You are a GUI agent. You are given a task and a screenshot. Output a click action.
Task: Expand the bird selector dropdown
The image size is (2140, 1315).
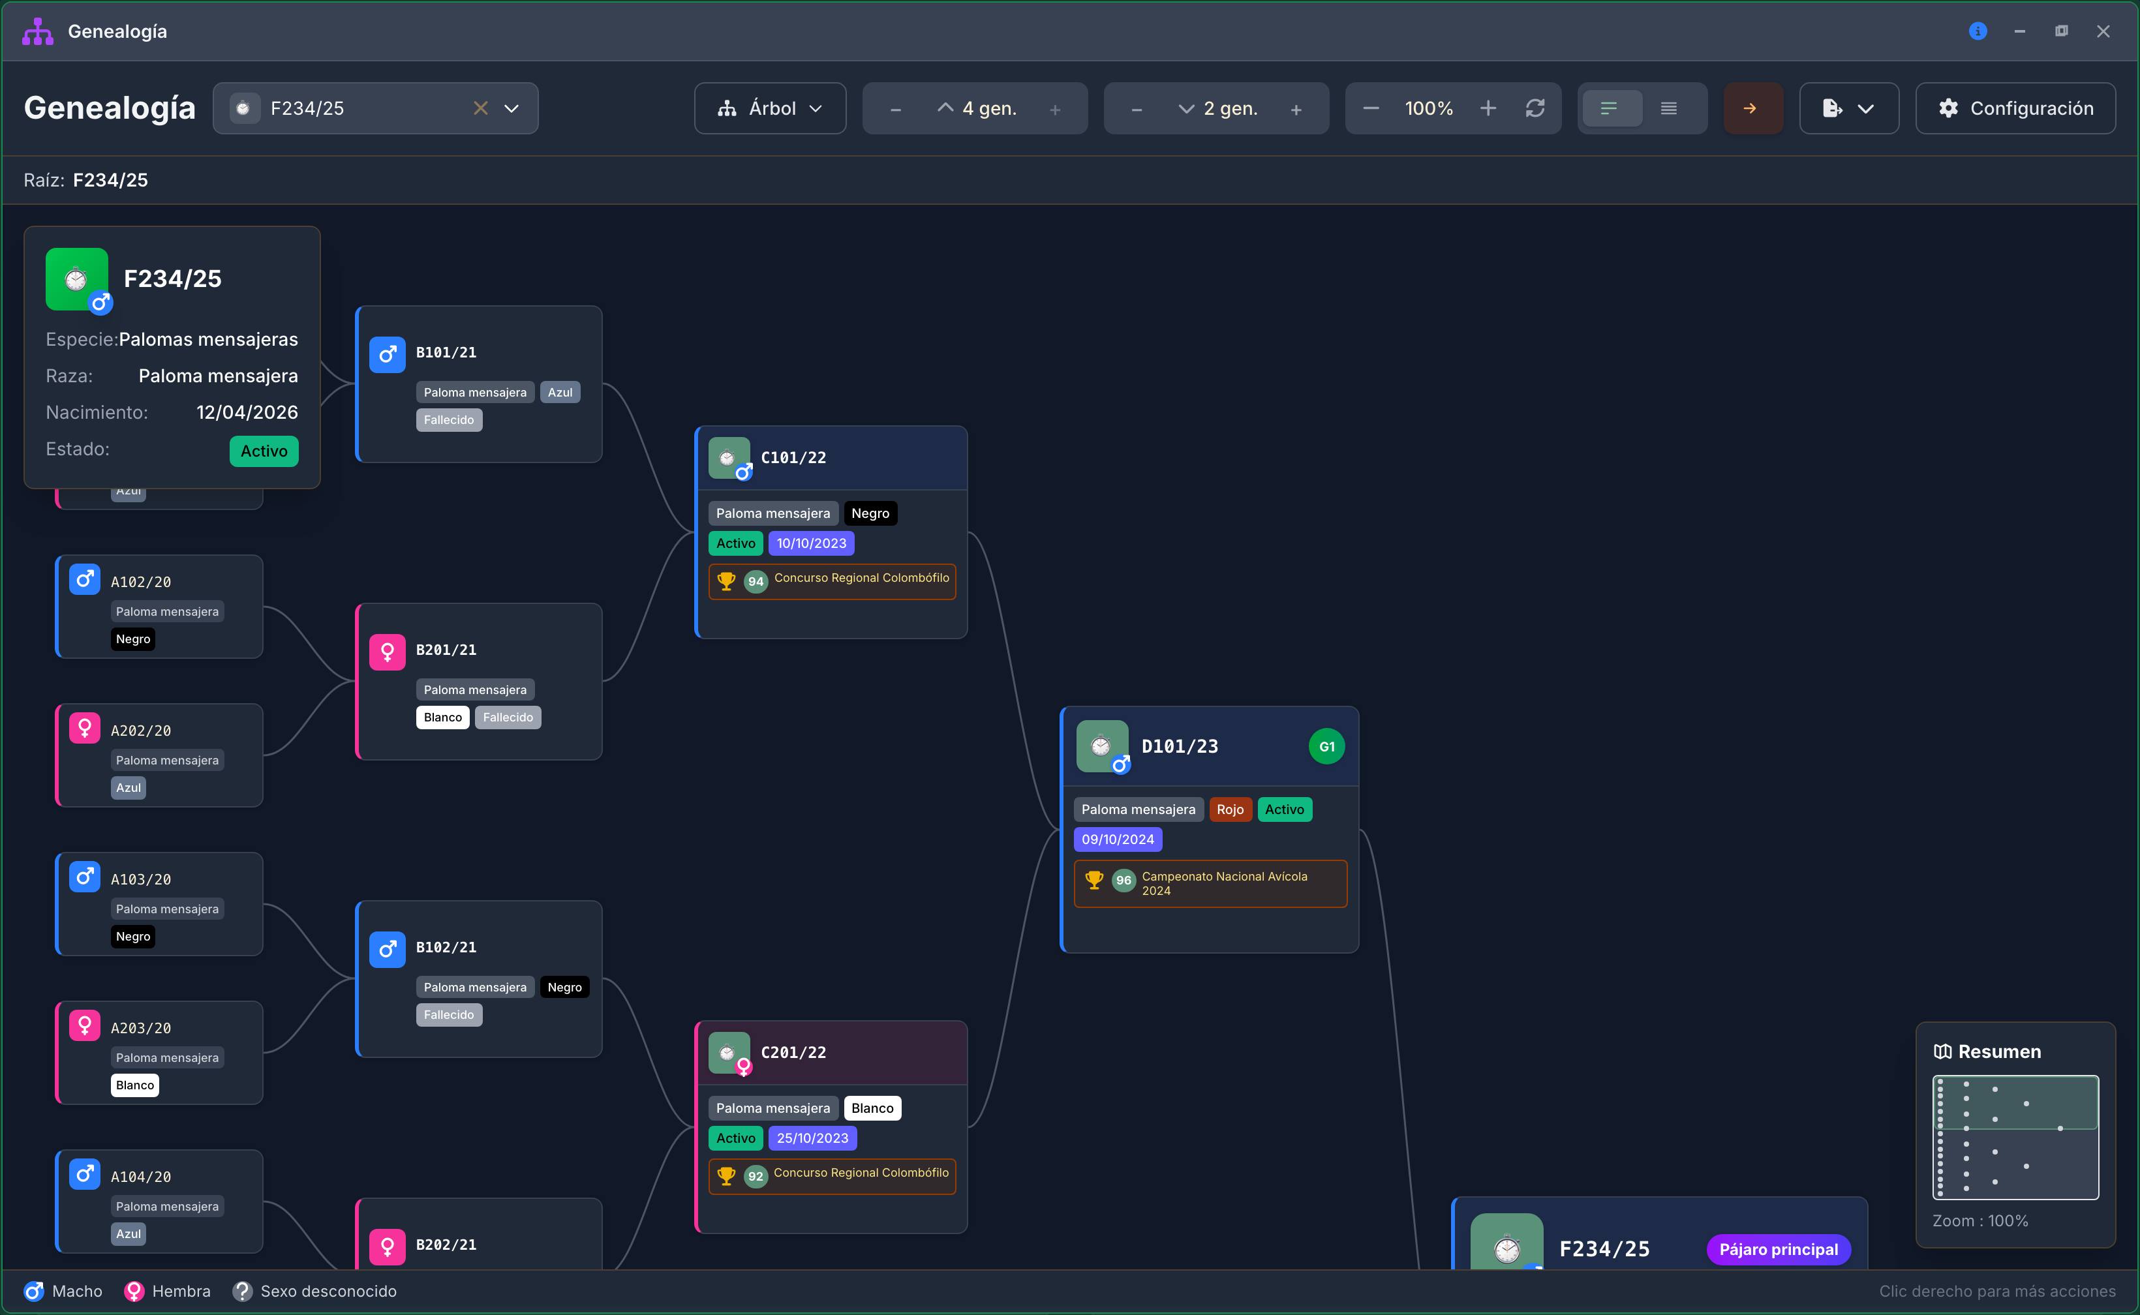point(512,108)
